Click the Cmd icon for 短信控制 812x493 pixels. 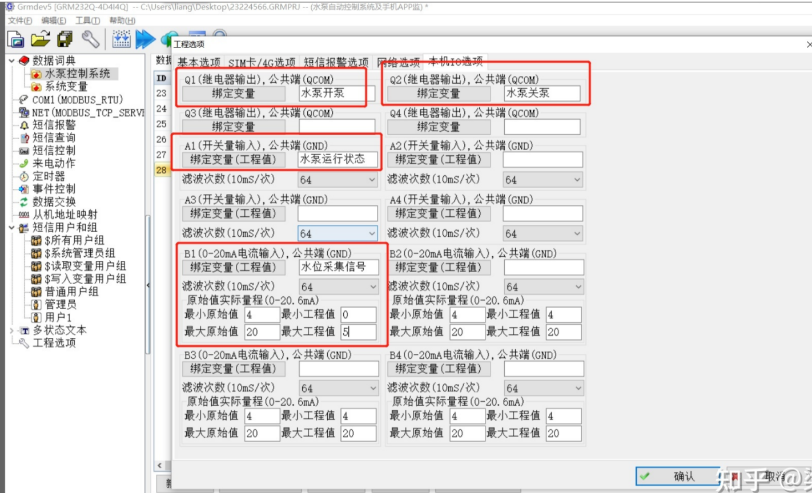(x=24, y=151)
